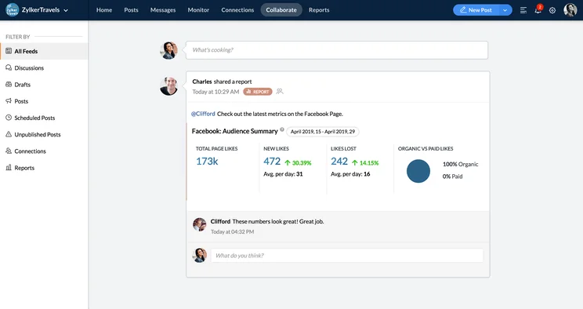Click Charles's profile picture
Screen dimensions: 583x309
pos(168,86)
